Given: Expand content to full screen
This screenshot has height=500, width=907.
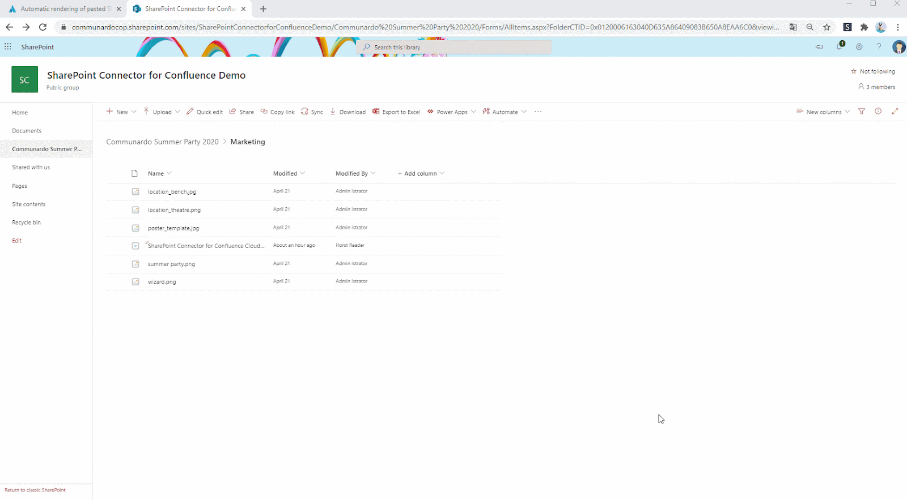Looking at the screenshot, I should click(x=895, y=112).
